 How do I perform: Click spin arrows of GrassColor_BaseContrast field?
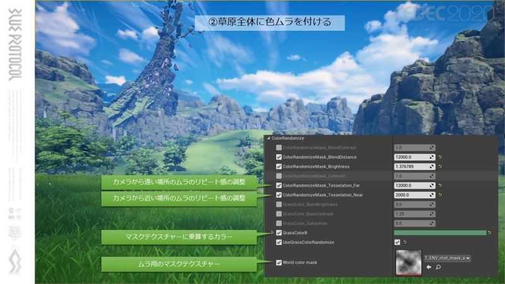[431, 214]
